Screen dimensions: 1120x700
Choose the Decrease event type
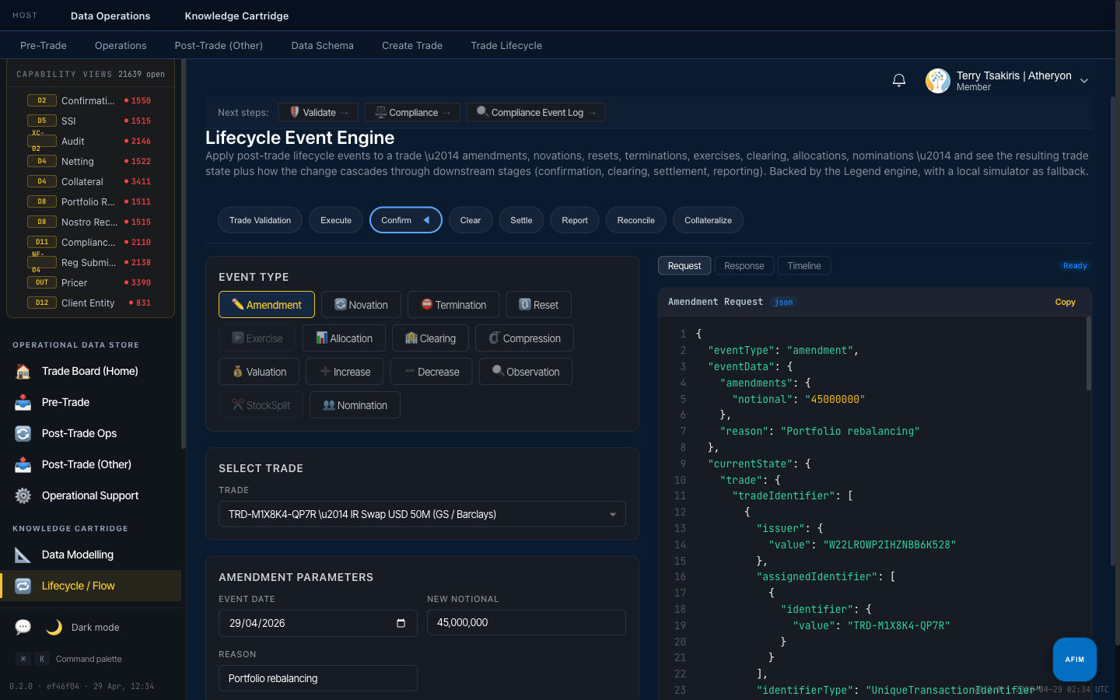click(432, 372)
